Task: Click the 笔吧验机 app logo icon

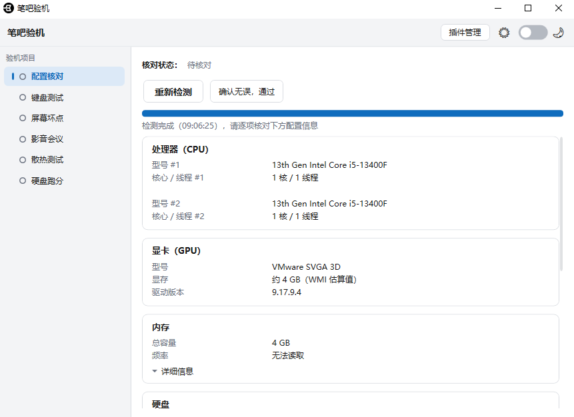Action: point(9,8)
